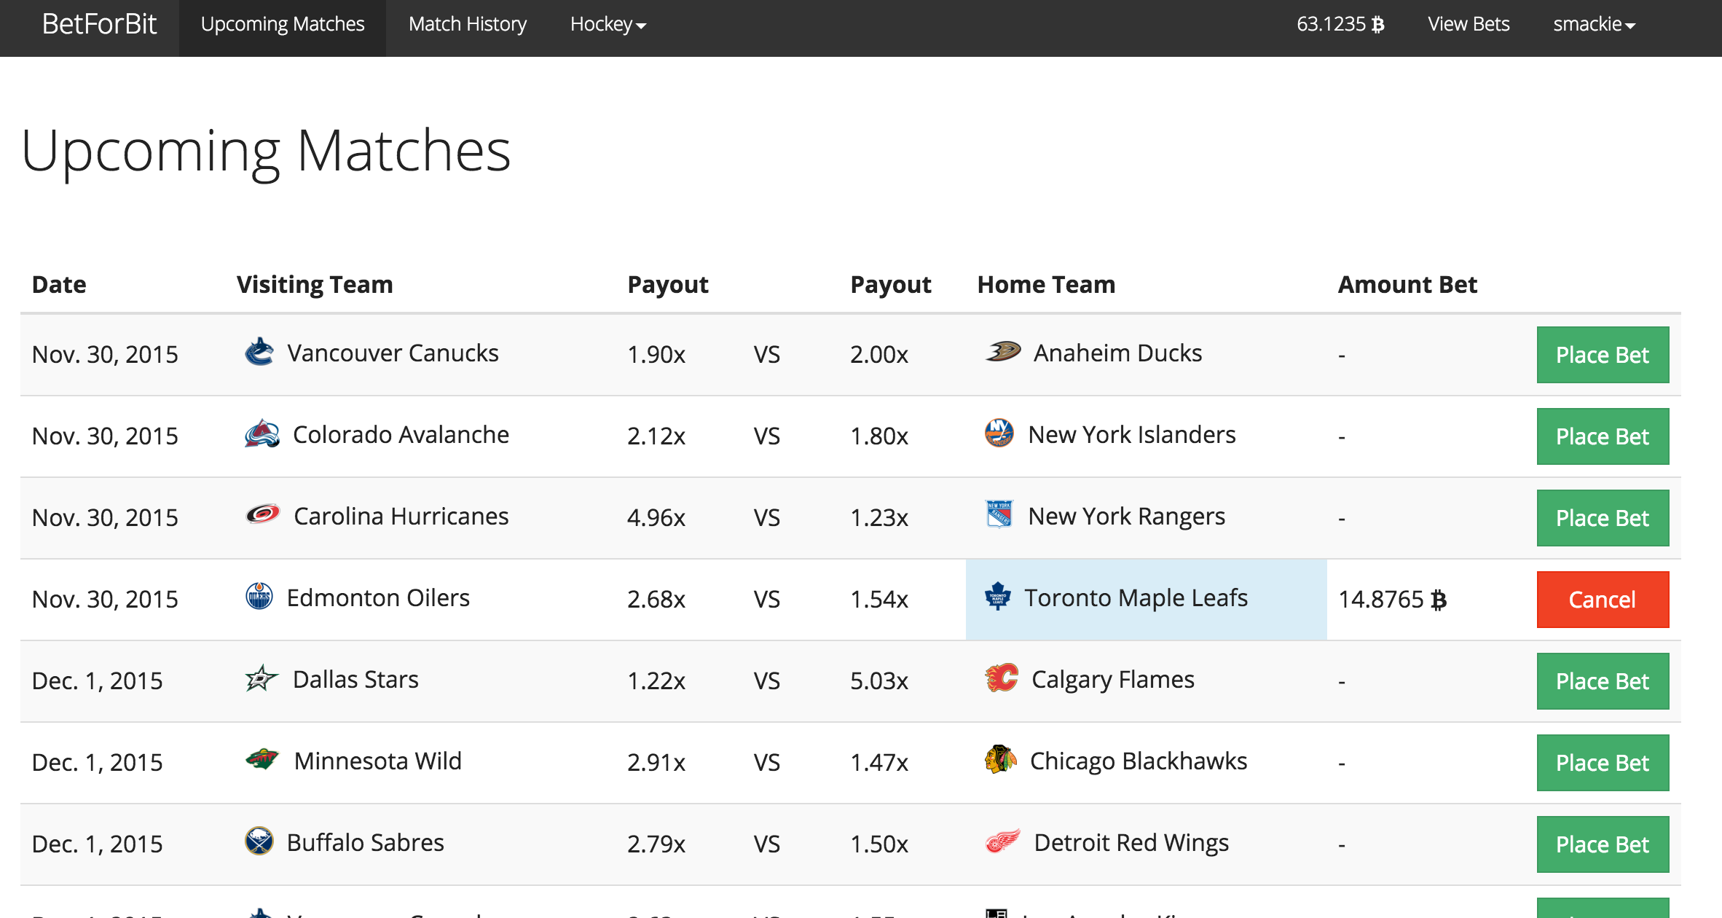Screen dimensions: 1722x918
Task: Cancel the Toronto Maple Leafs bet
Action: [1602, 600]
